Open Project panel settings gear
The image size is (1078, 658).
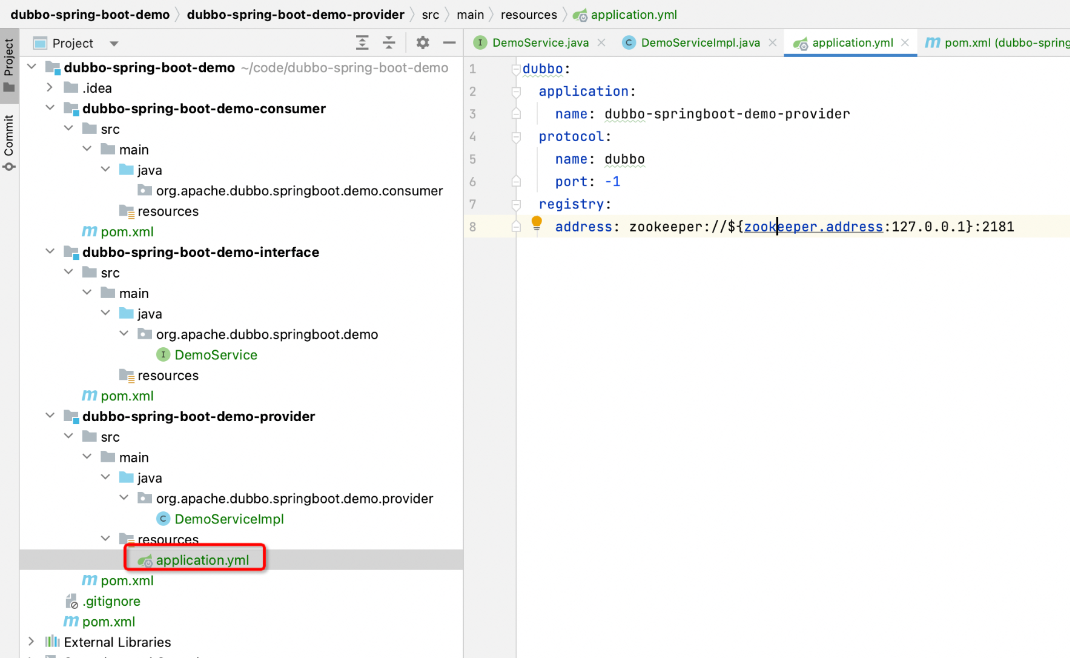(423, 42)
